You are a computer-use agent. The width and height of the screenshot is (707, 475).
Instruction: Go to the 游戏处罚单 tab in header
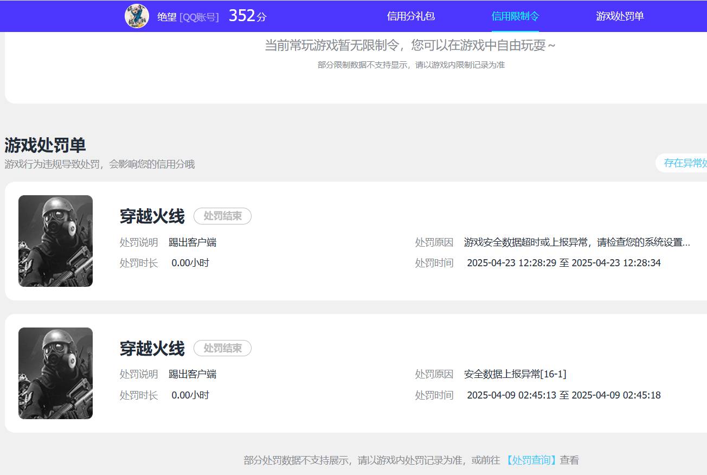coord(620,16)
